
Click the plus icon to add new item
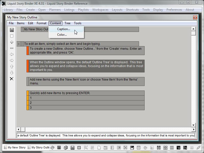point(12,42)
